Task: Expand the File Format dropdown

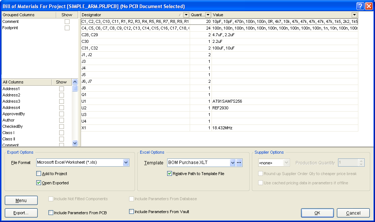Action: click(x=126, y=163)
